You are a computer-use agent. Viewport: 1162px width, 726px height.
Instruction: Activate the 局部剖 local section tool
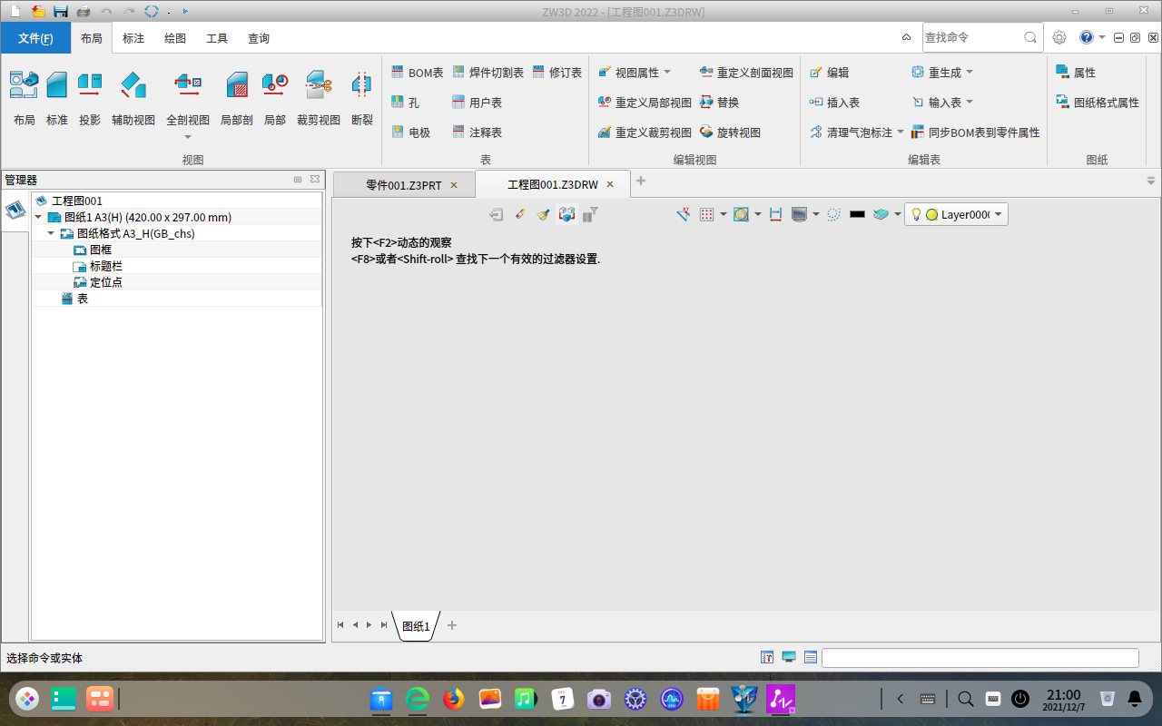coord(236,95)
